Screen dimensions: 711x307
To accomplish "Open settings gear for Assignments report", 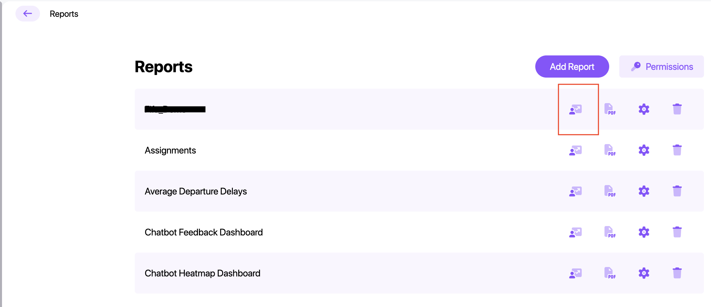I will (x=644, y=150).
